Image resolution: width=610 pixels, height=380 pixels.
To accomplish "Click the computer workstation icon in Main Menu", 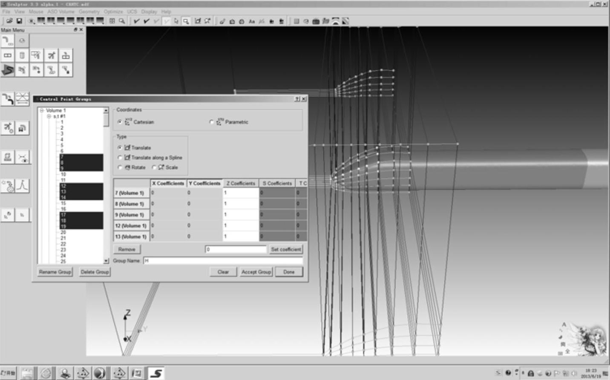I will pos(8,157).
